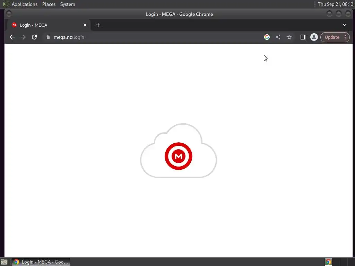355x266 pixels.
Task: Click the mega.nz/login address bar
Action: 152,37
